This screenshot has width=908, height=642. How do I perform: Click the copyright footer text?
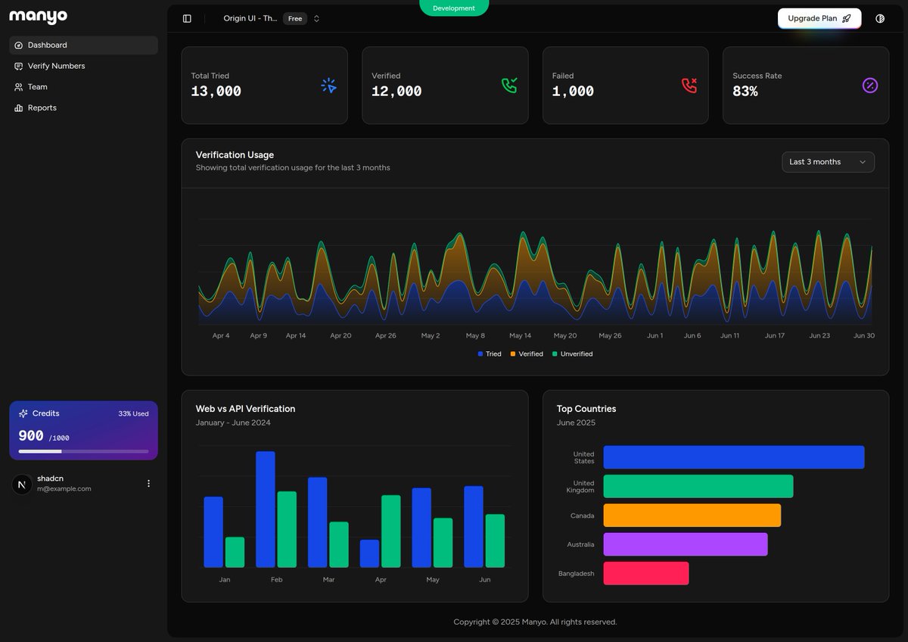(x=535, y=622)
